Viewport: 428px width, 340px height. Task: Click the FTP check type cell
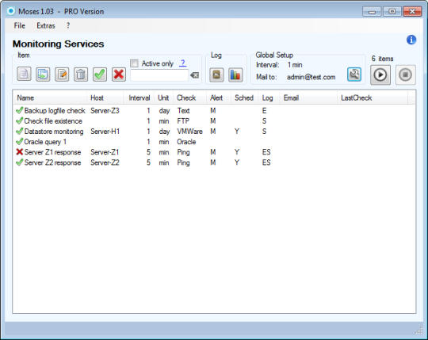pyautogui.click(x=183, y=121)
